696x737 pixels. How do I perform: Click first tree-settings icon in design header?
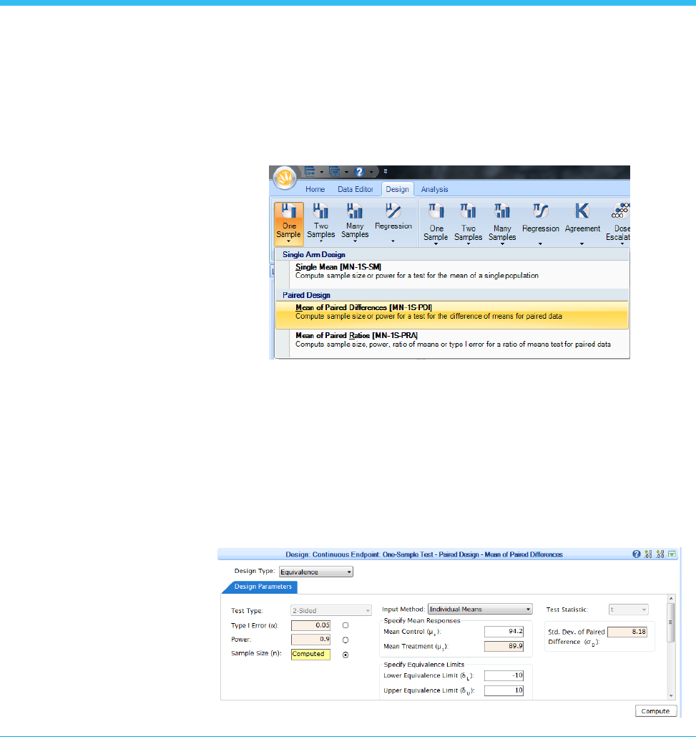[648, 554]
